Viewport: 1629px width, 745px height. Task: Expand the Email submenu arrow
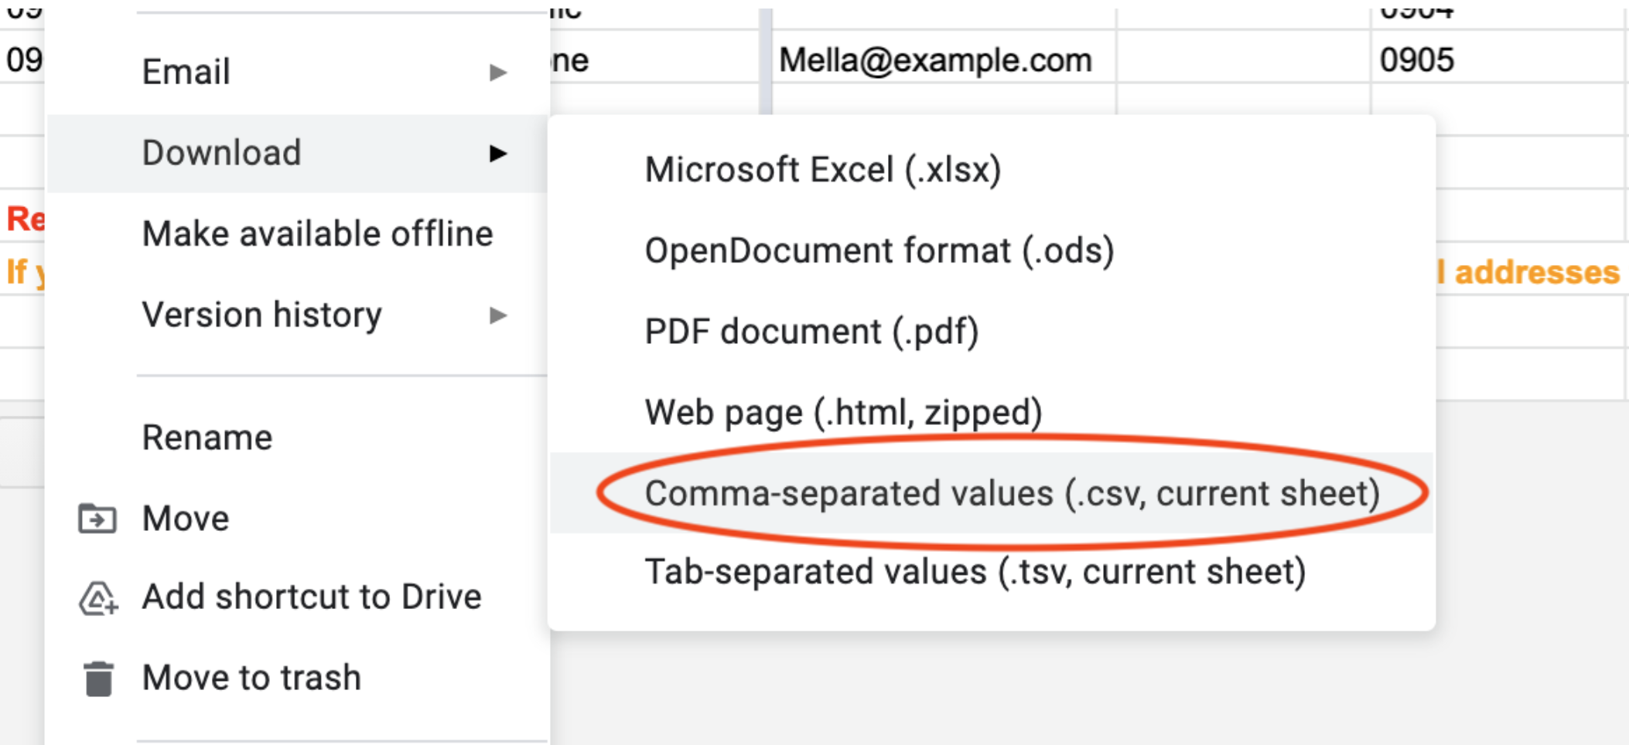[x=498, y=73]
